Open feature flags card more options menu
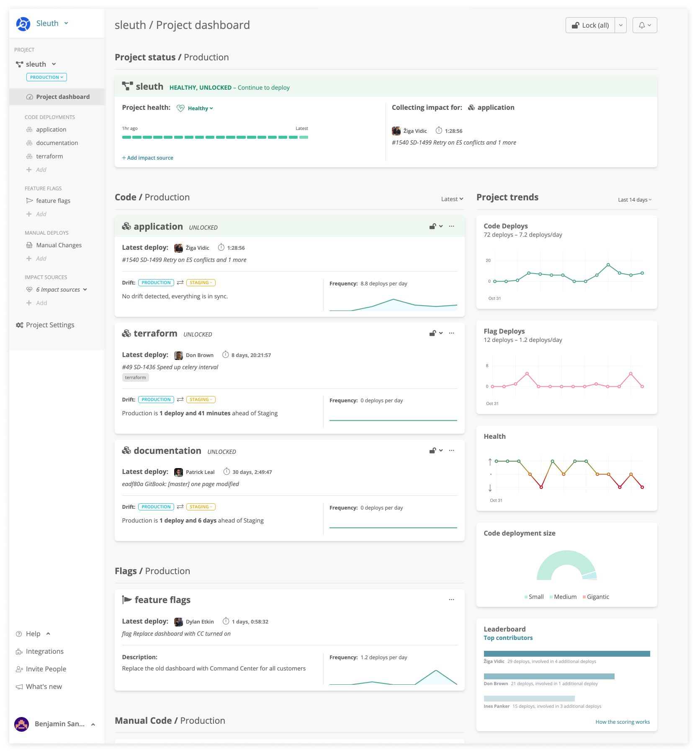The image size is (700, 756). [451, 600]
